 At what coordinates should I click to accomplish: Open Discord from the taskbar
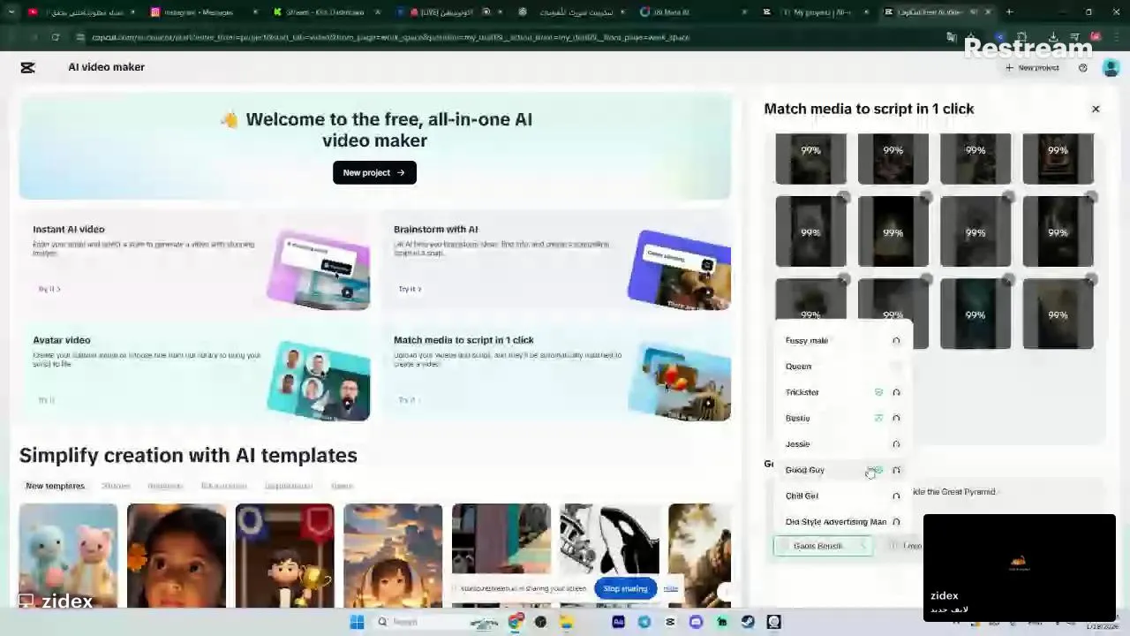pyautogui.click(x=696, y=622)
